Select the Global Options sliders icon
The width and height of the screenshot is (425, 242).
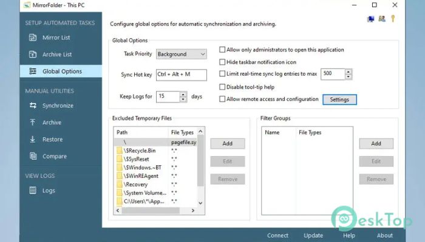coord(33,71)
